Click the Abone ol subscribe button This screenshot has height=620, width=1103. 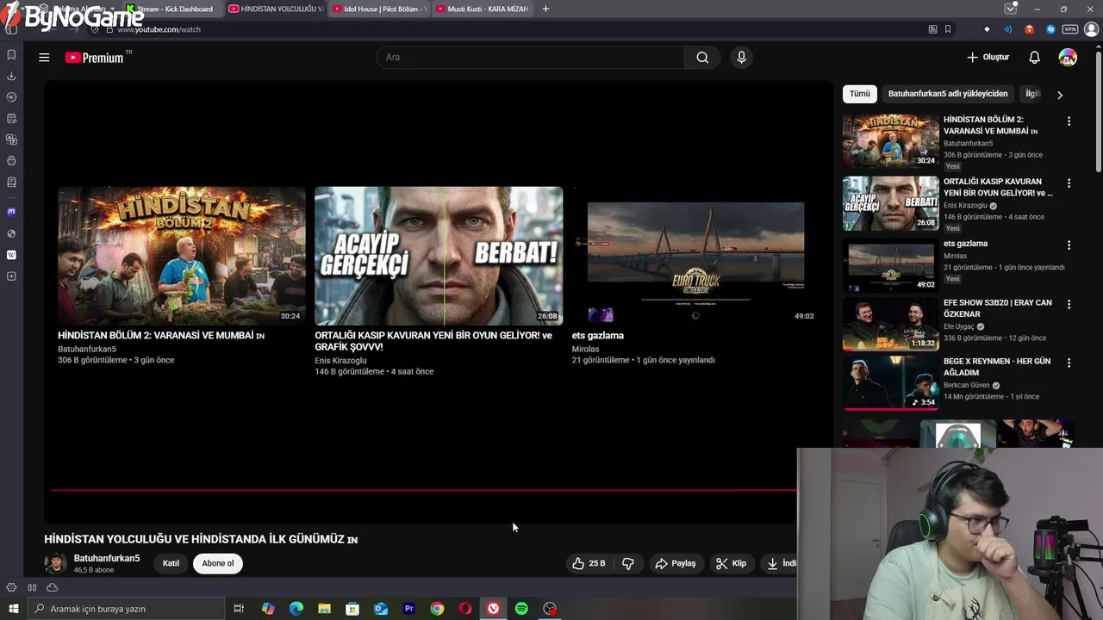click(x=218, y=563)
